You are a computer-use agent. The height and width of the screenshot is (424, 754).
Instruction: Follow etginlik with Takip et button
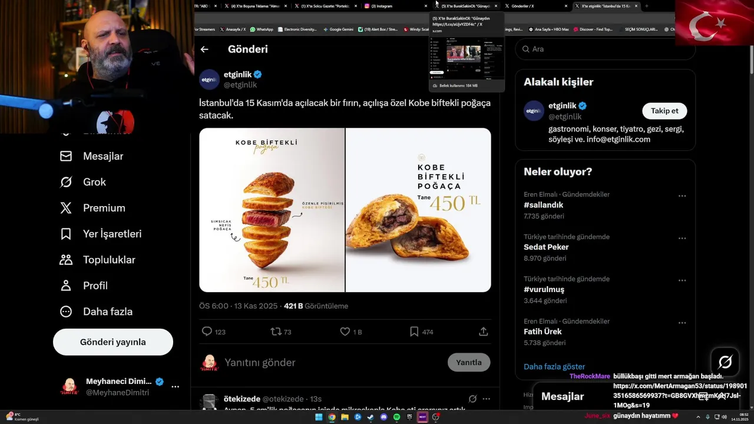(x=664, y=111)
